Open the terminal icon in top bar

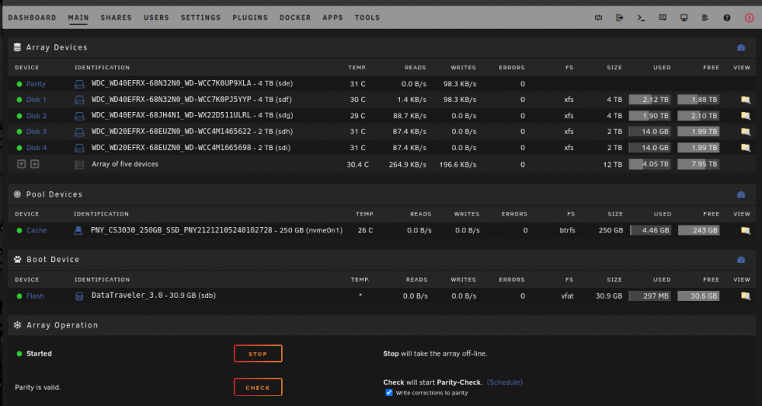tap(641, 18)
